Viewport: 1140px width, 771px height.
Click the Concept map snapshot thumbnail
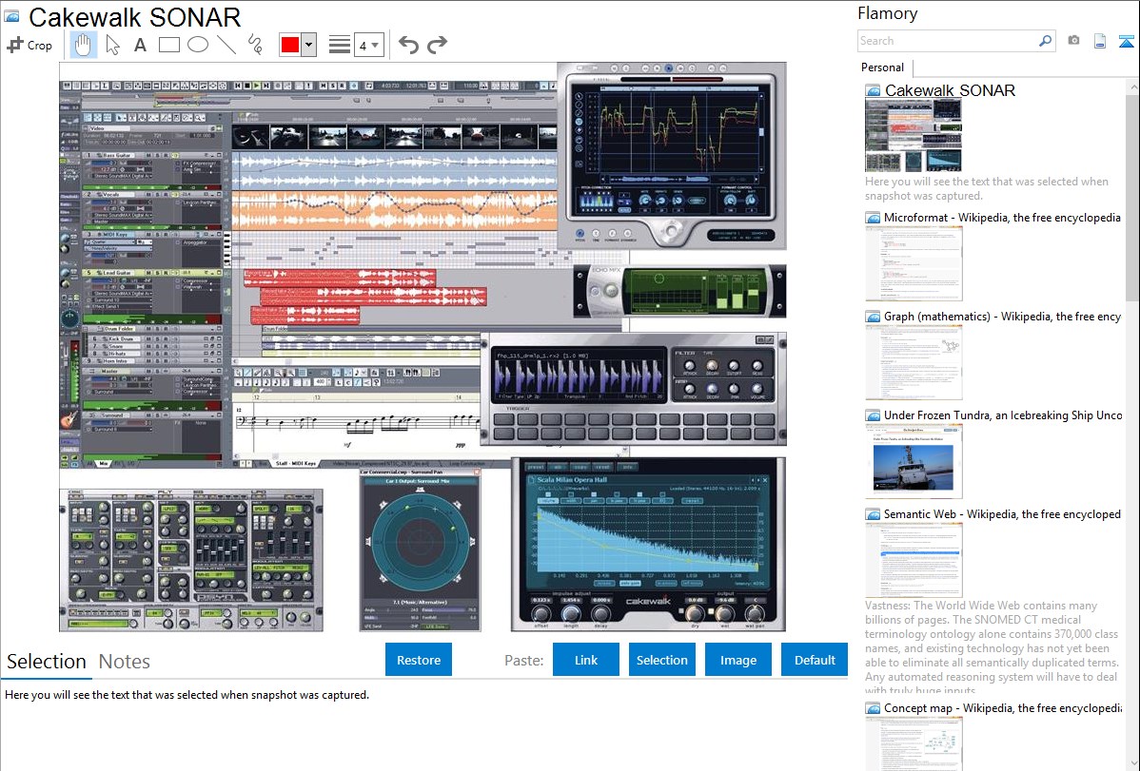coord(914,744)
